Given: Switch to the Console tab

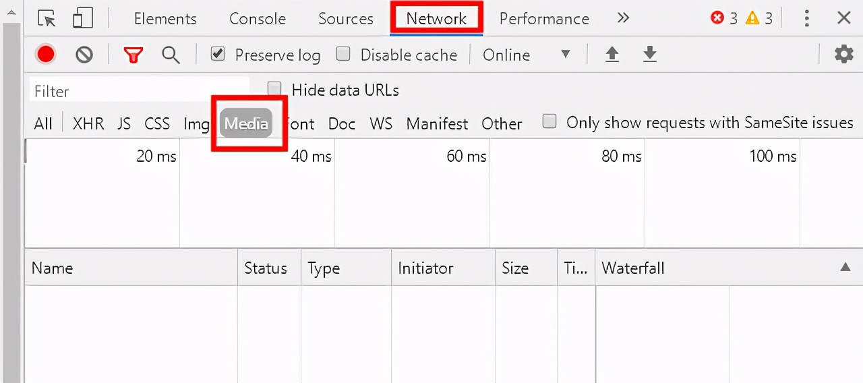Looking at the screenshot, I should (x=258, y=18).
